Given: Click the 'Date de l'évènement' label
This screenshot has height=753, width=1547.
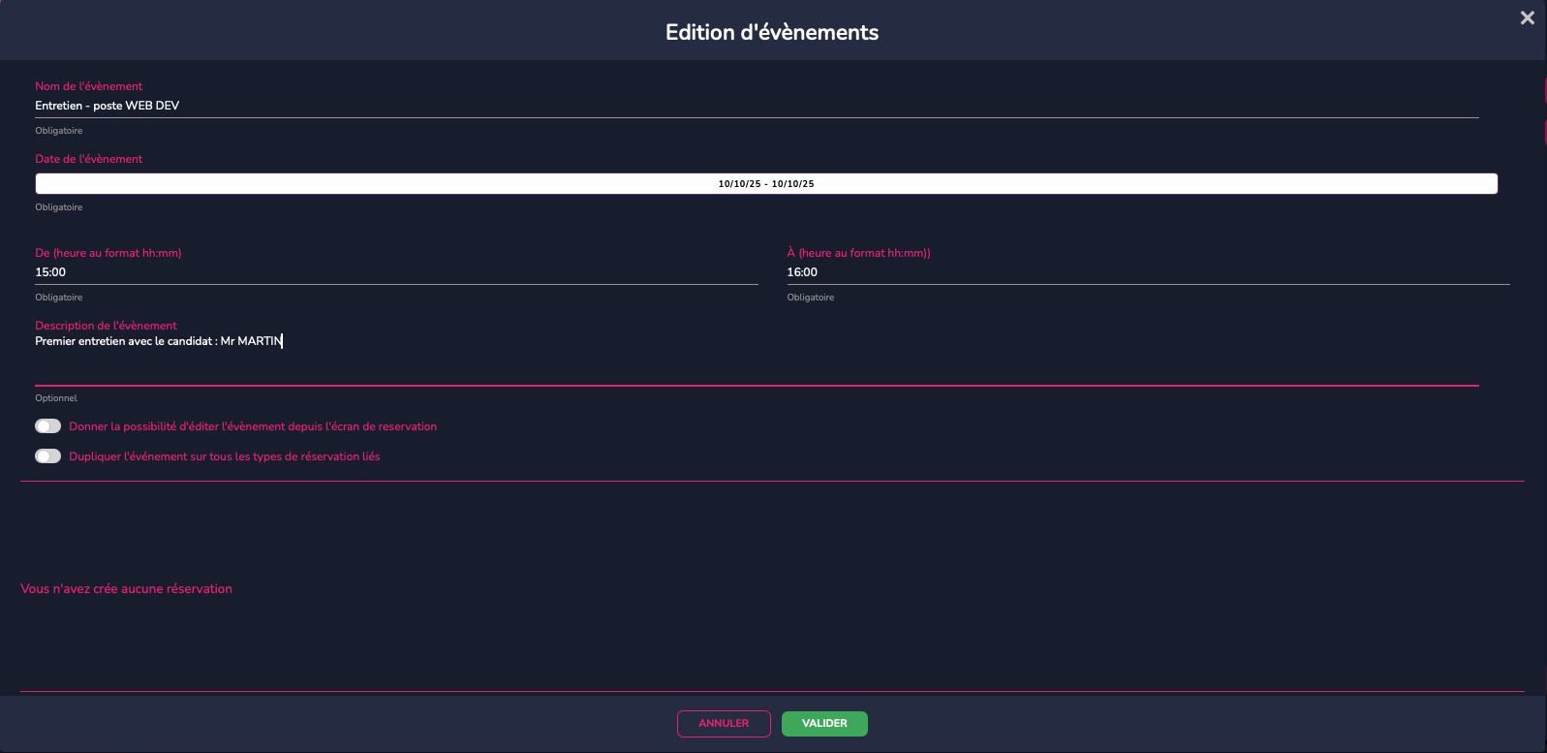Looking at the screenshot, I should point(89,159).
